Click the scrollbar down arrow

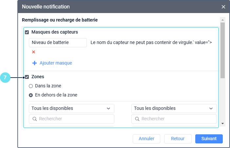(223, 124)
